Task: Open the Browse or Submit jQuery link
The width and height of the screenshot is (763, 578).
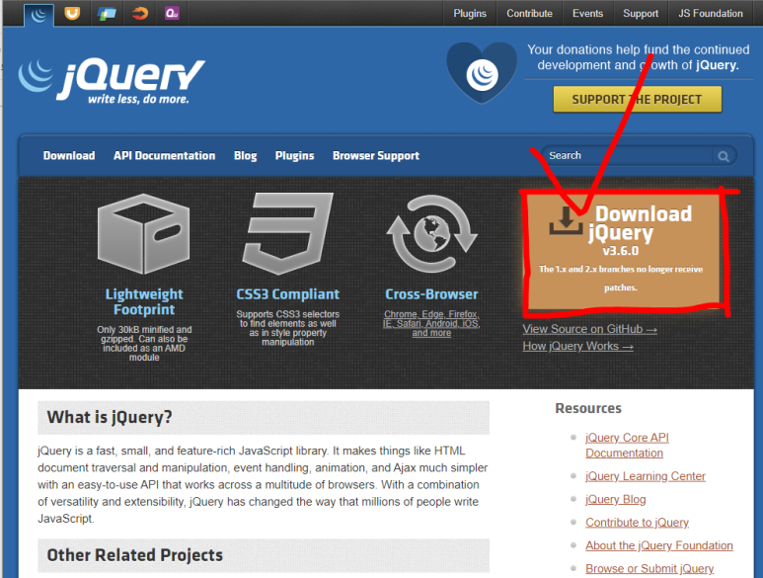Action: tap(649, 569)
